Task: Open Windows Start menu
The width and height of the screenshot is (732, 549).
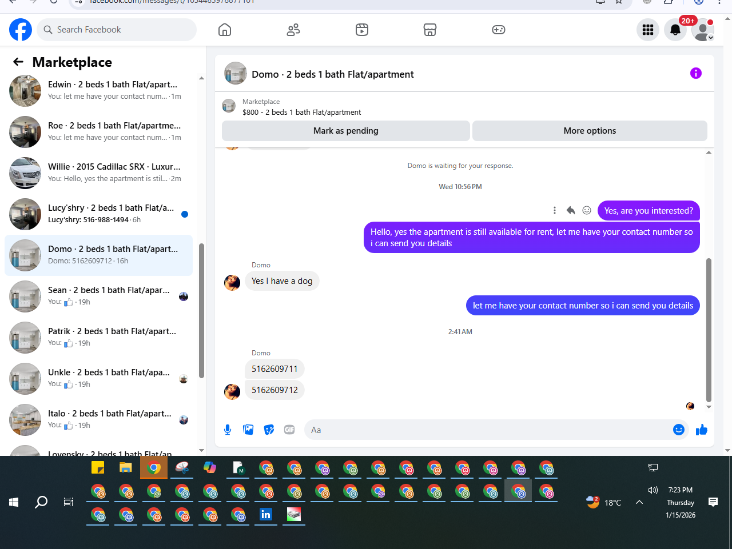Action: coord(14,502)
